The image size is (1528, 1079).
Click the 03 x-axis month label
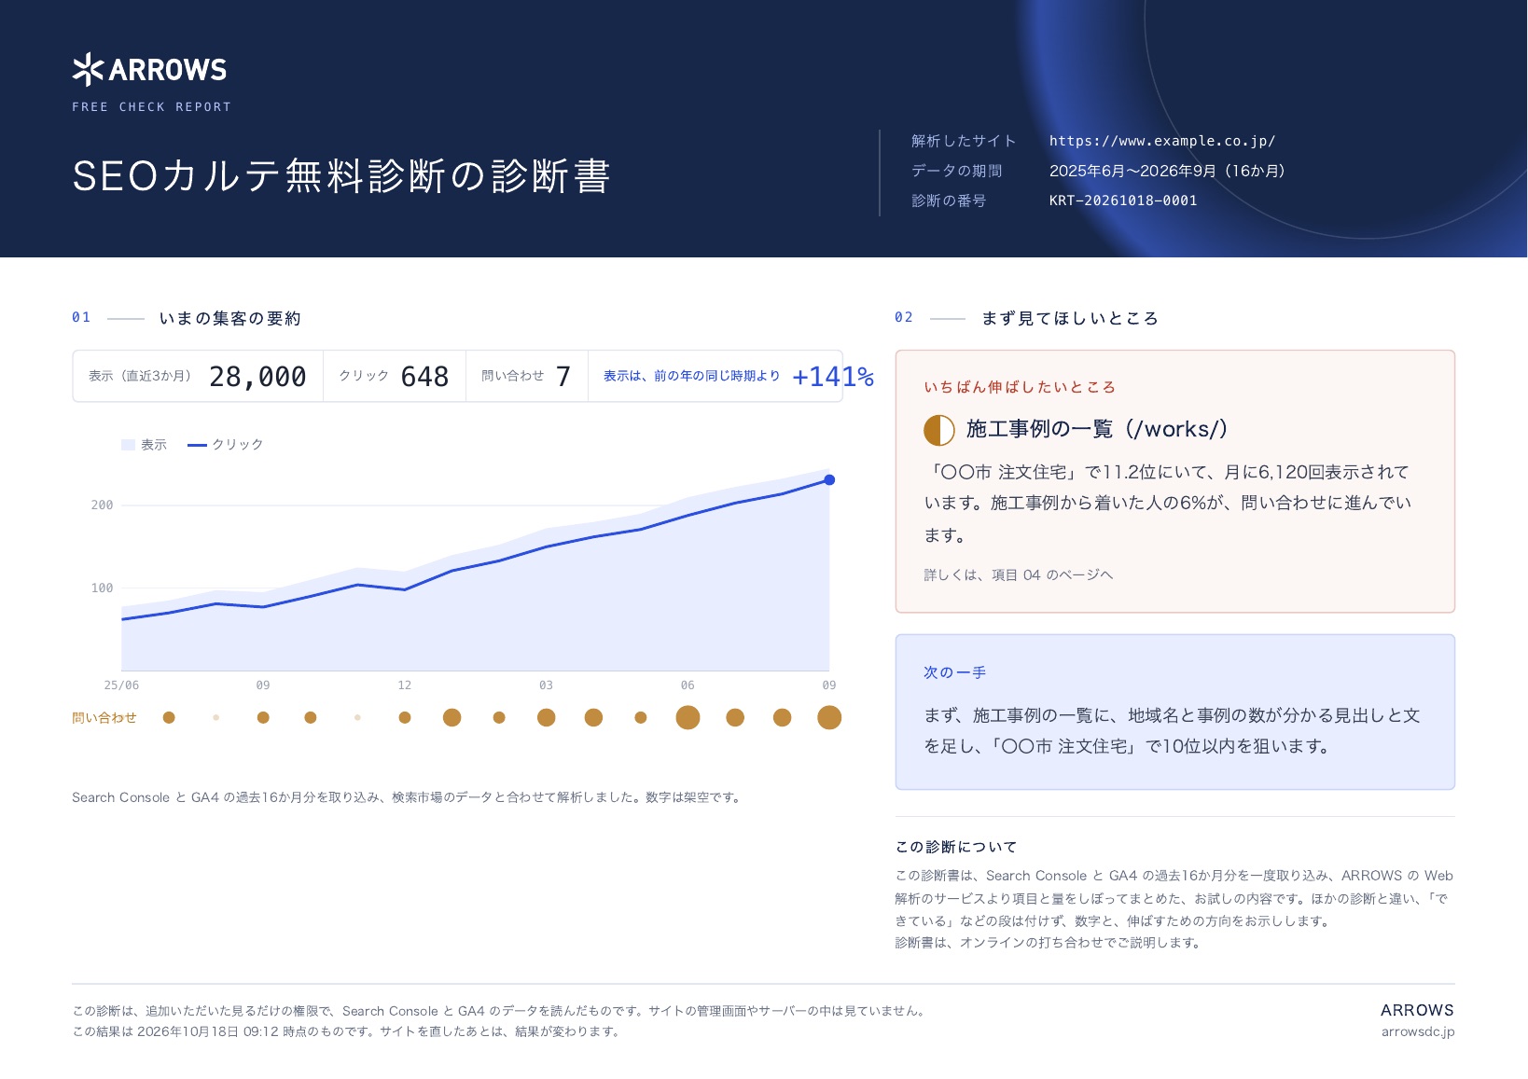point(546,685)
